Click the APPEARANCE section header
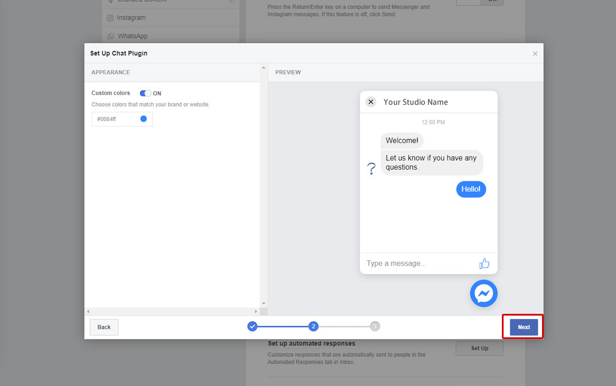The image size is (616, 386). pos(111,73)
